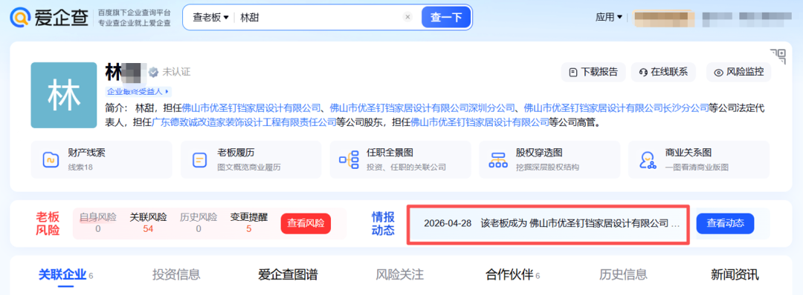Image resolution: width=803 pixels, height=295 pixels.
Task: Click the 在线联系 button
Action: (x=663, y=72)
